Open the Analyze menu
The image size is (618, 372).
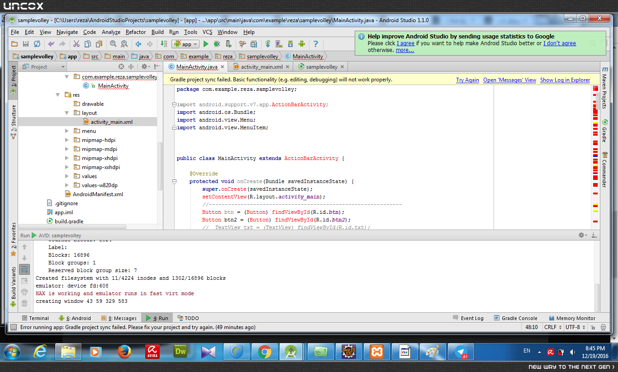pos(111,32)
